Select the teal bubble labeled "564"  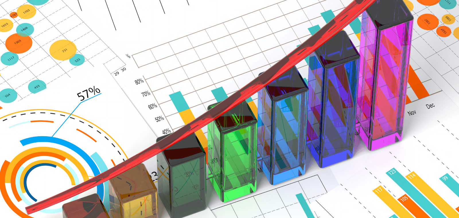8,96
